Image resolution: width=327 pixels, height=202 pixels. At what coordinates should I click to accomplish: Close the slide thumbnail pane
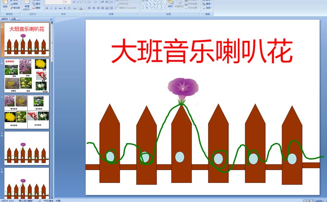tap(51, 19)
